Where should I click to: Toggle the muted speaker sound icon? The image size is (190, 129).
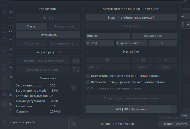[x=75, y=88]
